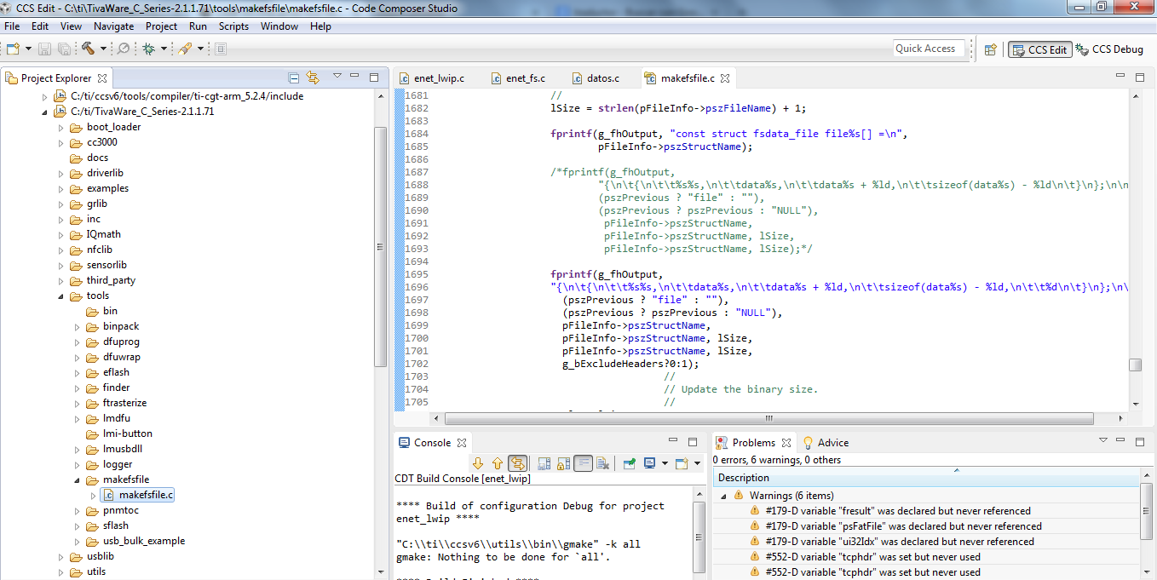
Task: Switch to the enet_fs.c editor tab
Action: (518, 78)
